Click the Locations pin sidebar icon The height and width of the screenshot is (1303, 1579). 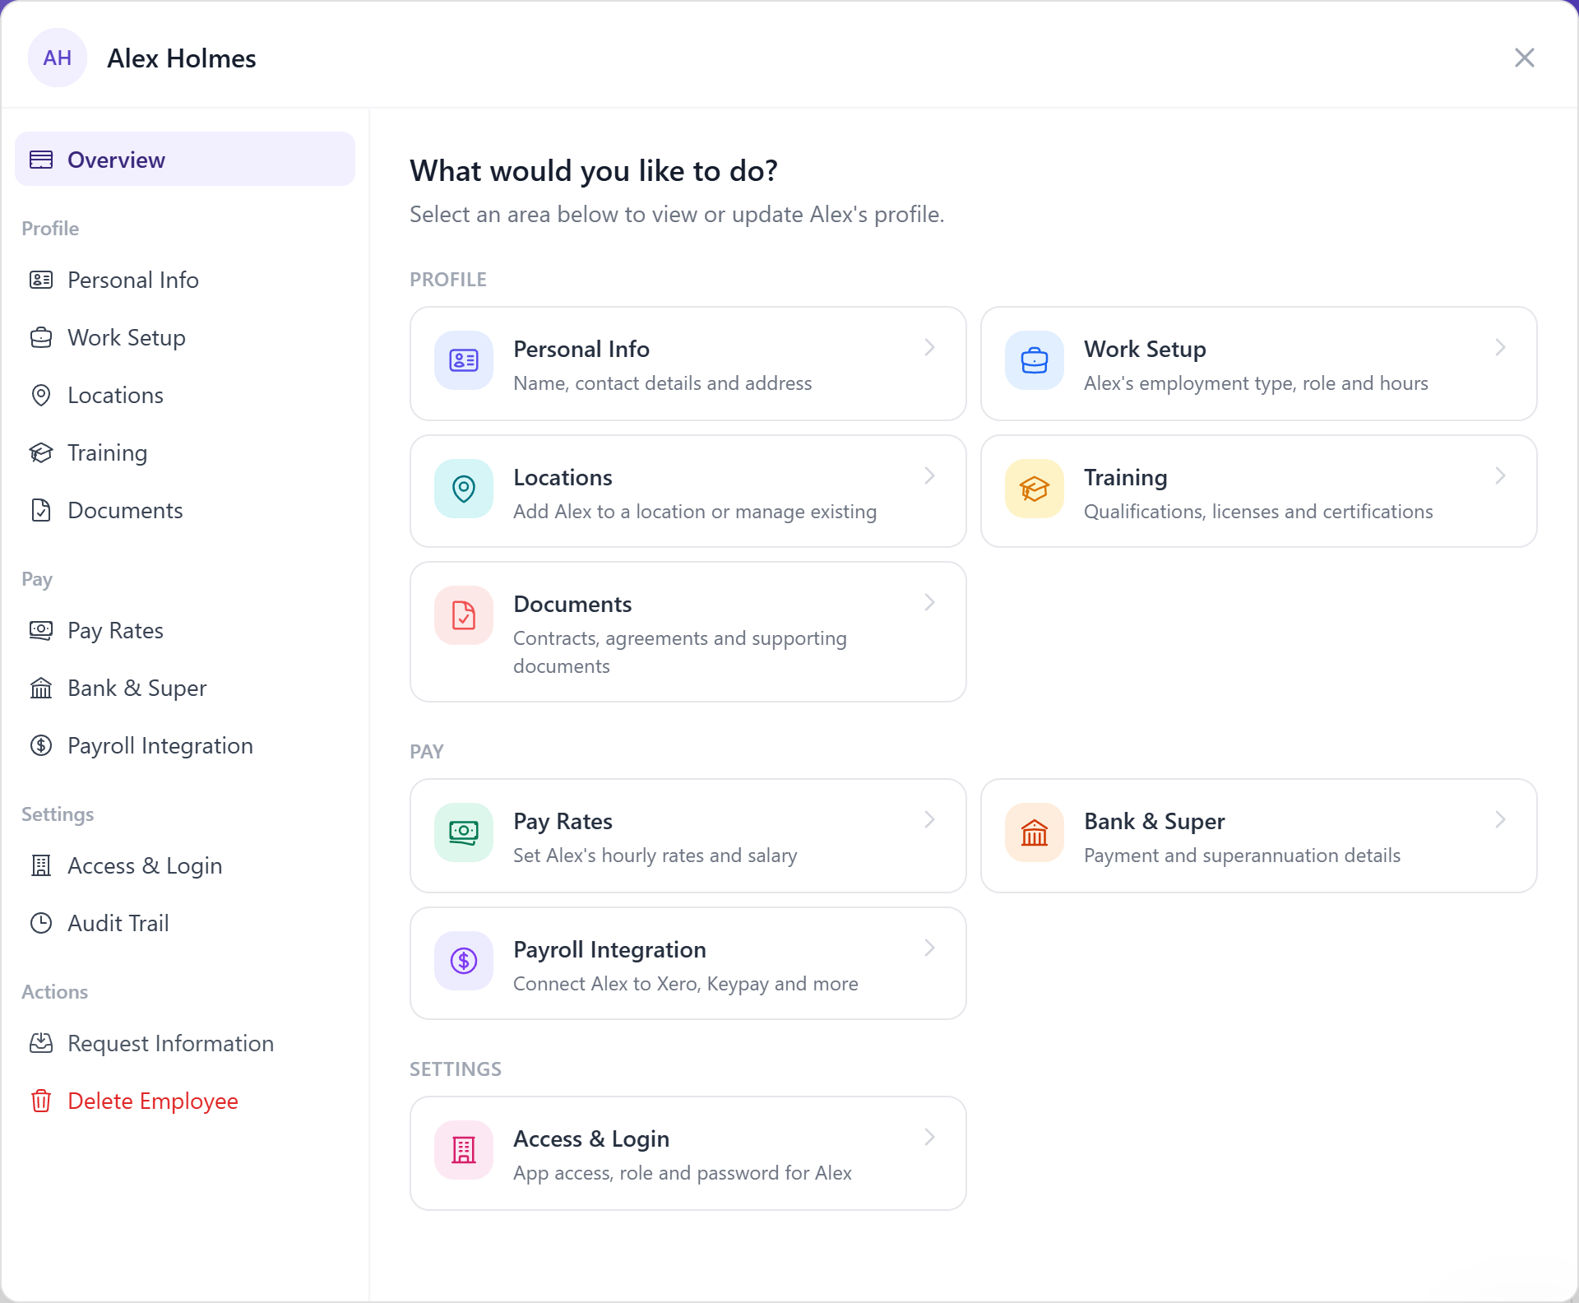tap(41, 395)
